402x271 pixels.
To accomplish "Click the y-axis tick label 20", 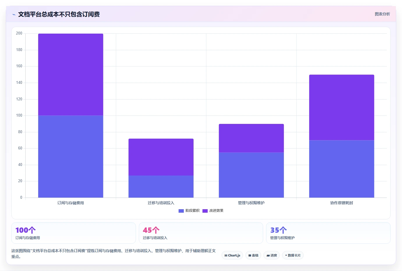I will (20, 181).
